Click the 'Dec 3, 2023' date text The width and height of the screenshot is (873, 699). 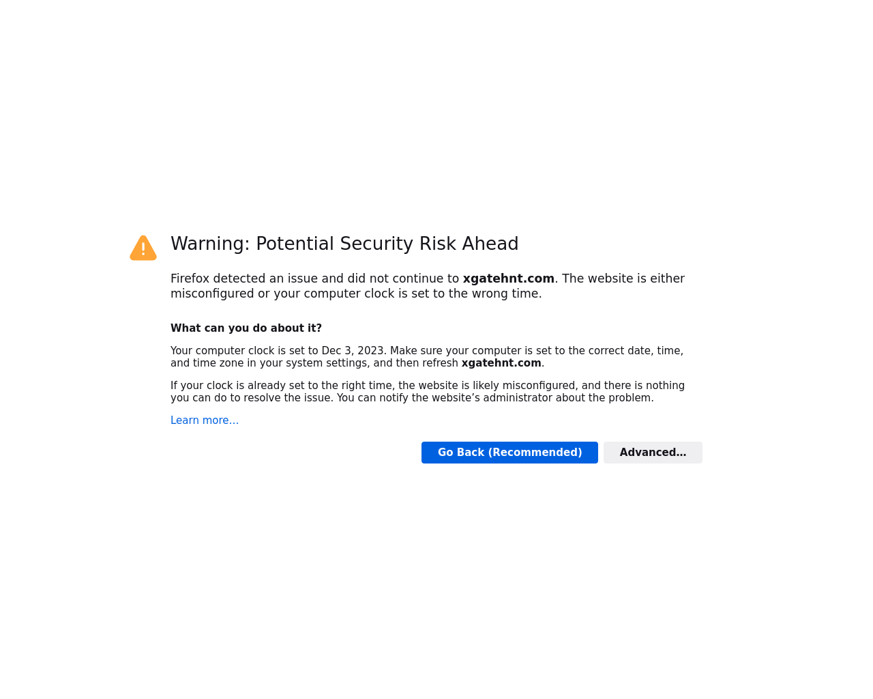tap(353, 351)
